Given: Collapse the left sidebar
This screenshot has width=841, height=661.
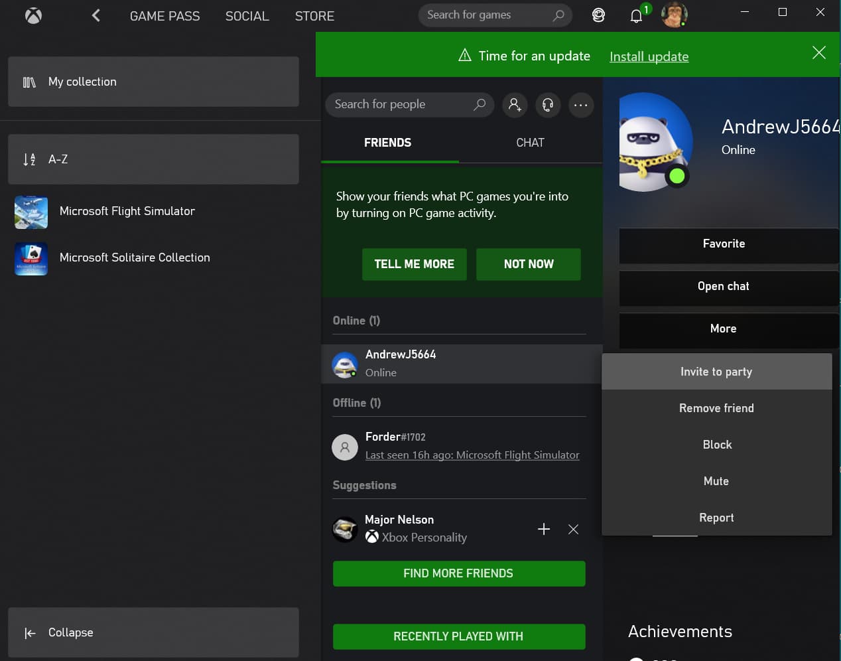Looking at the screenshot, I should tap(153, 632).
